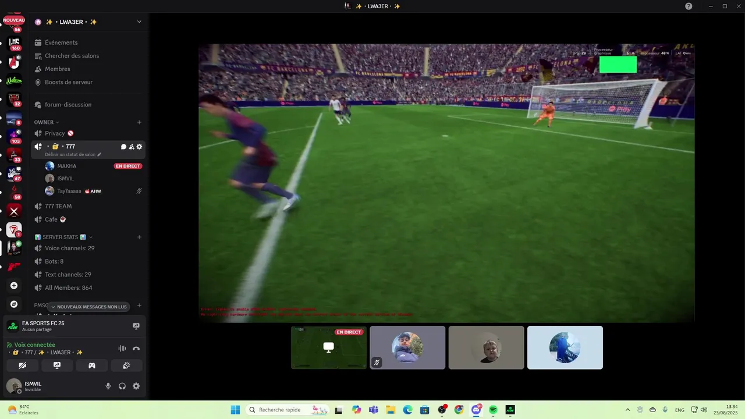Open server with 160 notification badge
745x419 pixels.
(x=14, y=44)
